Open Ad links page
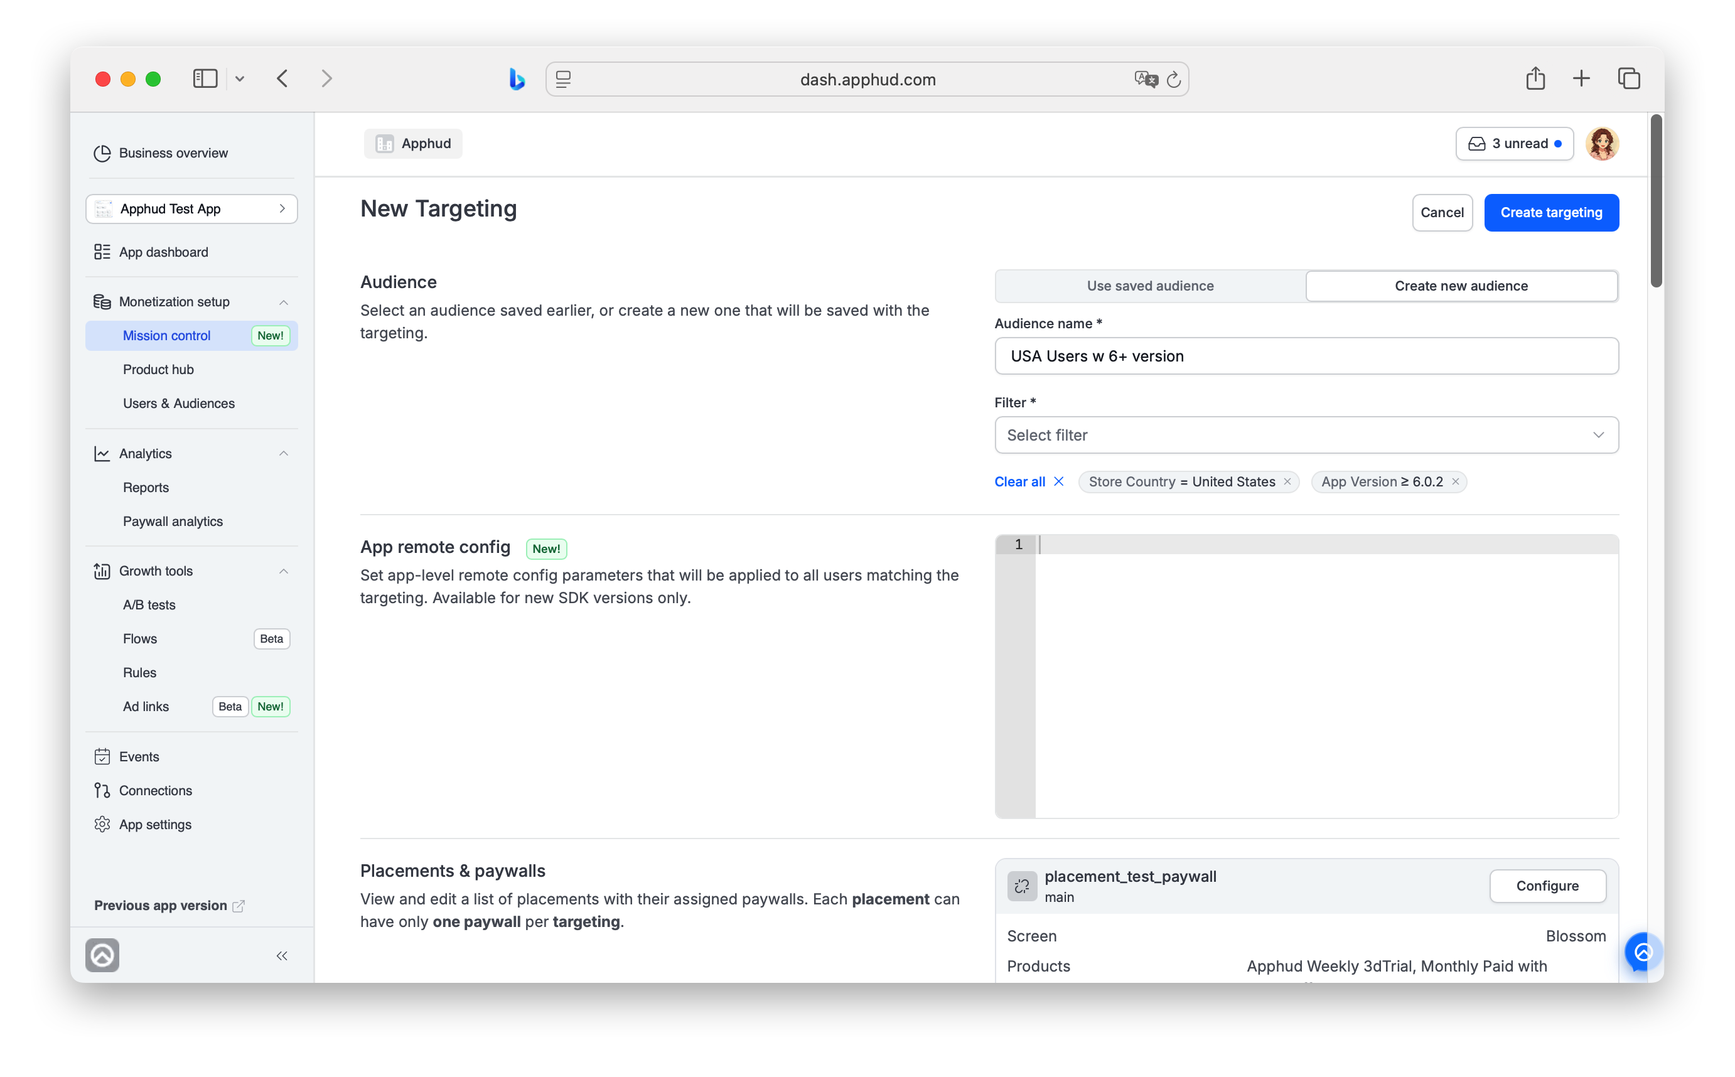This screenshot has width=1735, height=1077. pyautogui.click(x=146, y=707)
